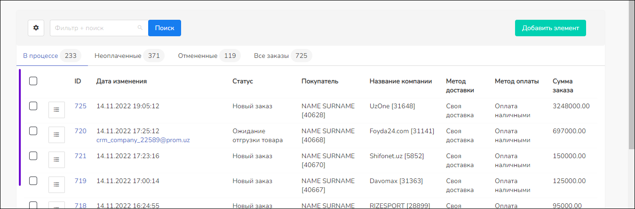Click the blue Поиск button
Screen dimensions: 635x209
165,28
